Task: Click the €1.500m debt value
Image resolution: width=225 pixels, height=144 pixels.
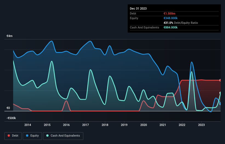Action: (x=169, y=13)
